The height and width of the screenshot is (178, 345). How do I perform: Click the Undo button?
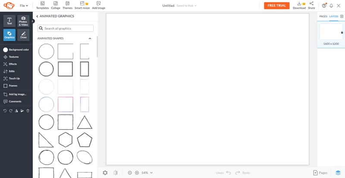[x=223, y=173]
